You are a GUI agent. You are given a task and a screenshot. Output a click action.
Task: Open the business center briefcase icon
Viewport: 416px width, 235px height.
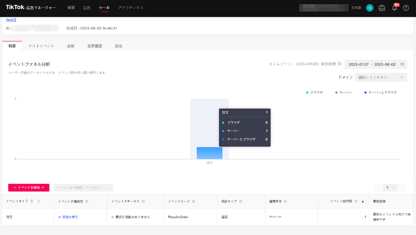(382, 8)
